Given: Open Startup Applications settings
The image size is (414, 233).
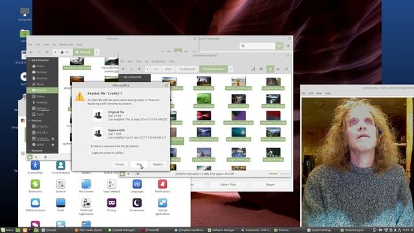Looking at the screenshot, I should pyautogui.click(x=162, y=206).
